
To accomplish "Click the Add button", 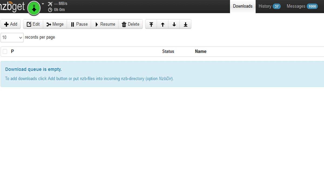I will [11, 24].
